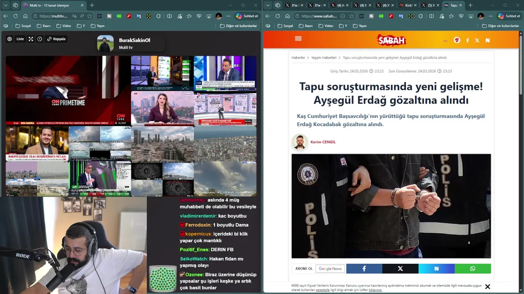Open Basın bookmark folder in Multi tv window
This screenshot has width=524, height=294.
tap(43, 26)
